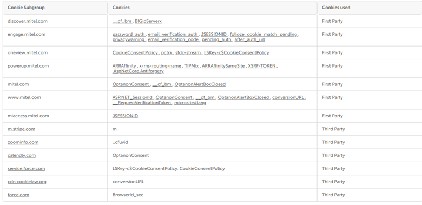Select OptanonConsent text in calendly.com row

[x=130, y=155]
